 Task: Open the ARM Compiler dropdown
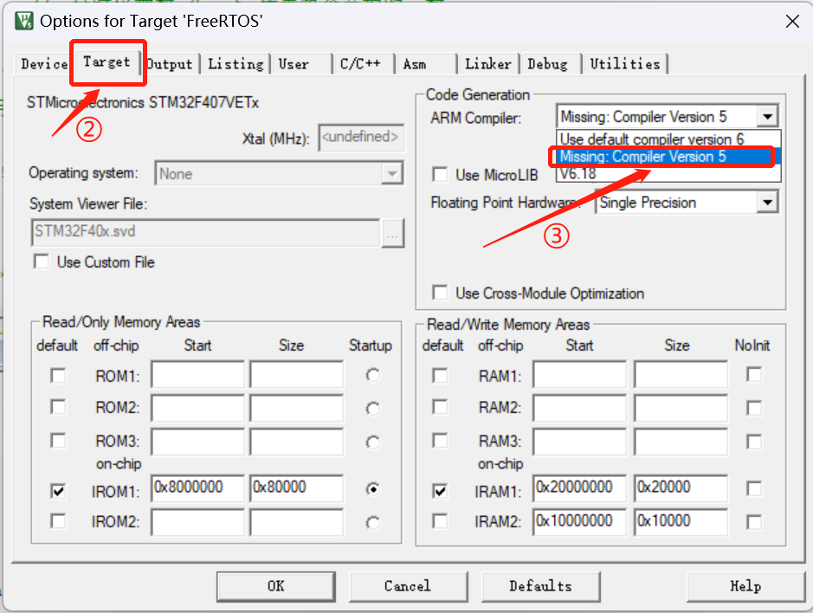pyautogui.click(x=765, y=116)
